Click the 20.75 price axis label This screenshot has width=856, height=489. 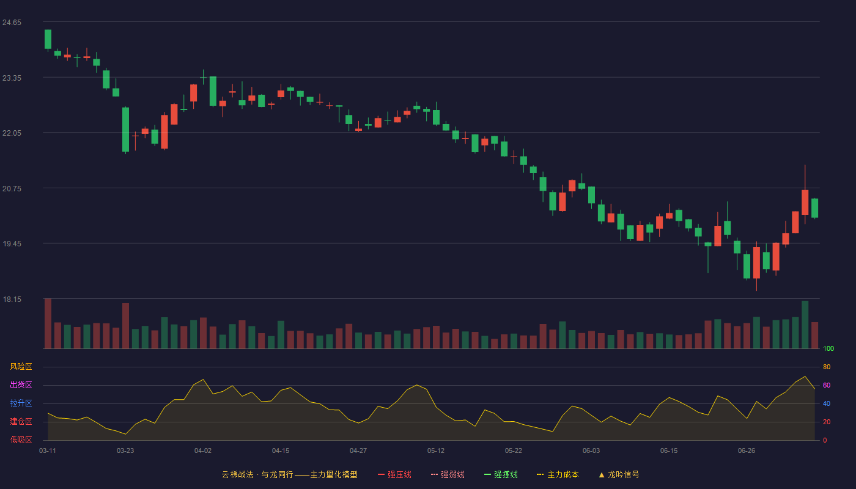(x=12, y=189)
